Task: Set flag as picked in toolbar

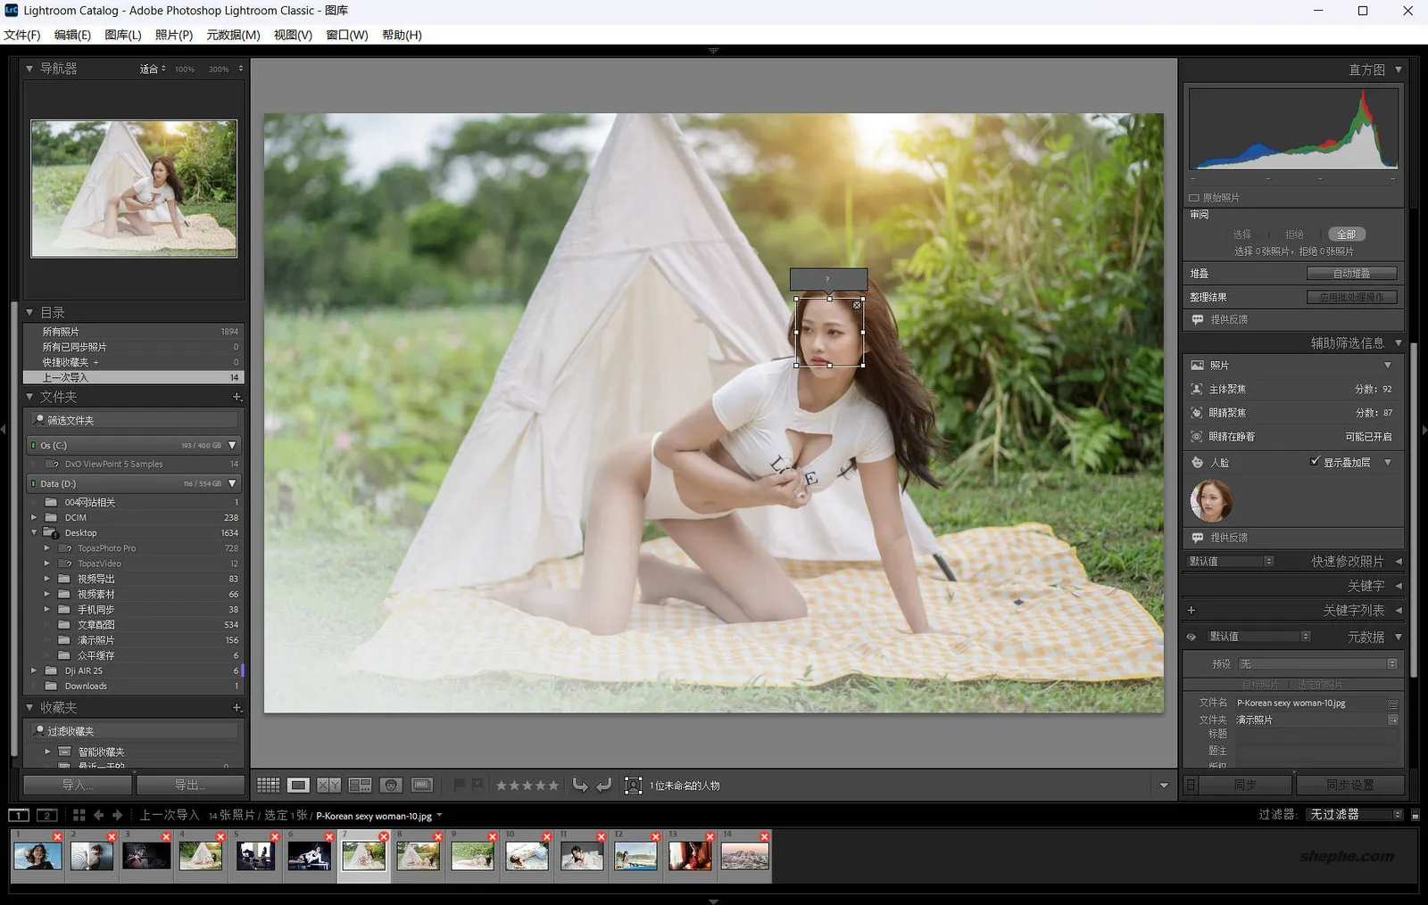Action: coord(459,785)
